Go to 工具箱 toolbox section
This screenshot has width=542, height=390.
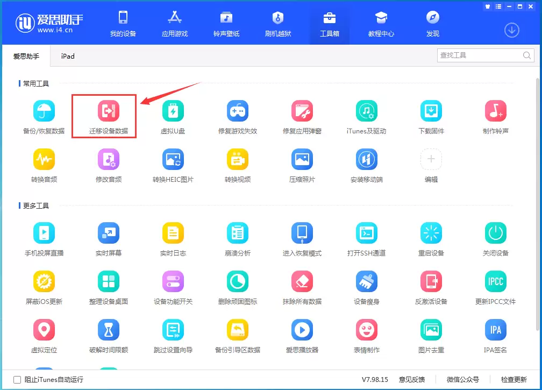[x=330, y=23]
